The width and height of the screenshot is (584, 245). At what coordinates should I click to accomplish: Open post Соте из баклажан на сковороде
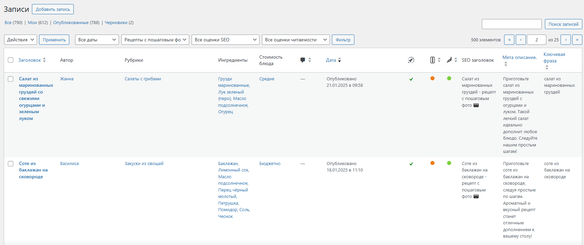click(x=33, y=170)
